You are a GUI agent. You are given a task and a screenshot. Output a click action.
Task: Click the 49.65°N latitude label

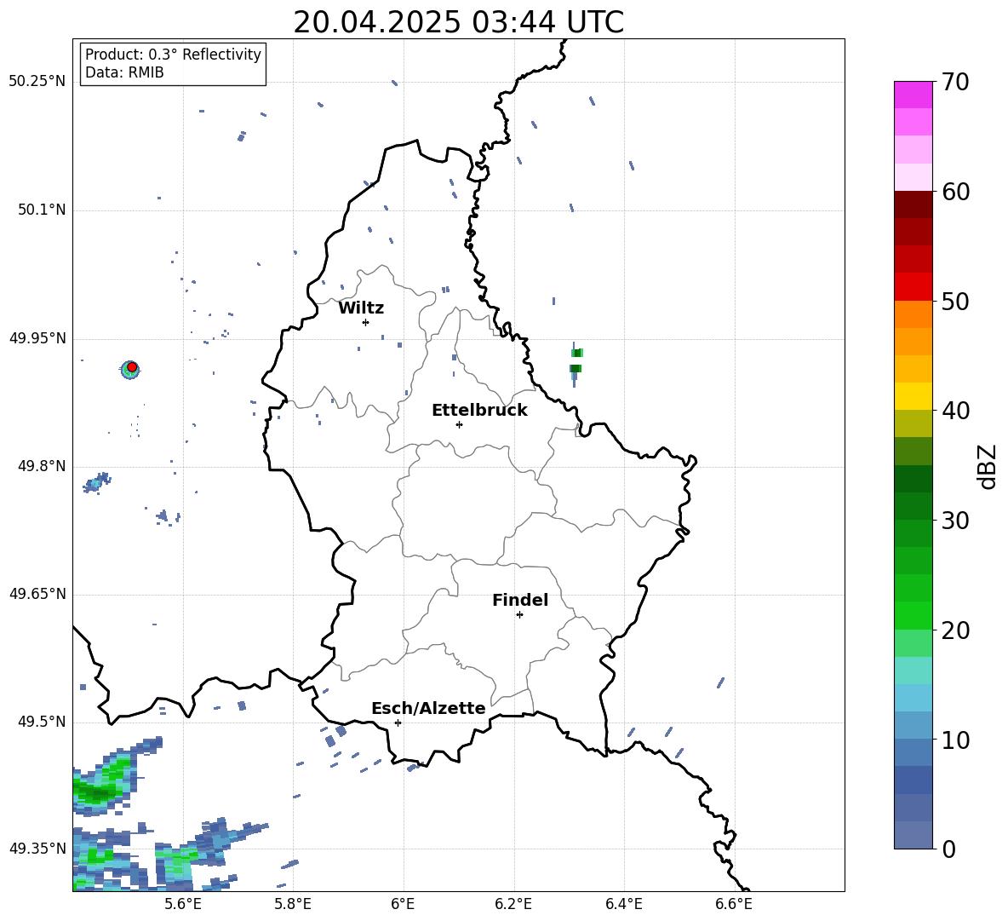(37, 594)
